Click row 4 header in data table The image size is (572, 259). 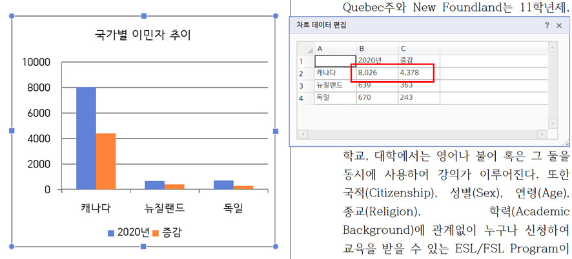(306, 98)
